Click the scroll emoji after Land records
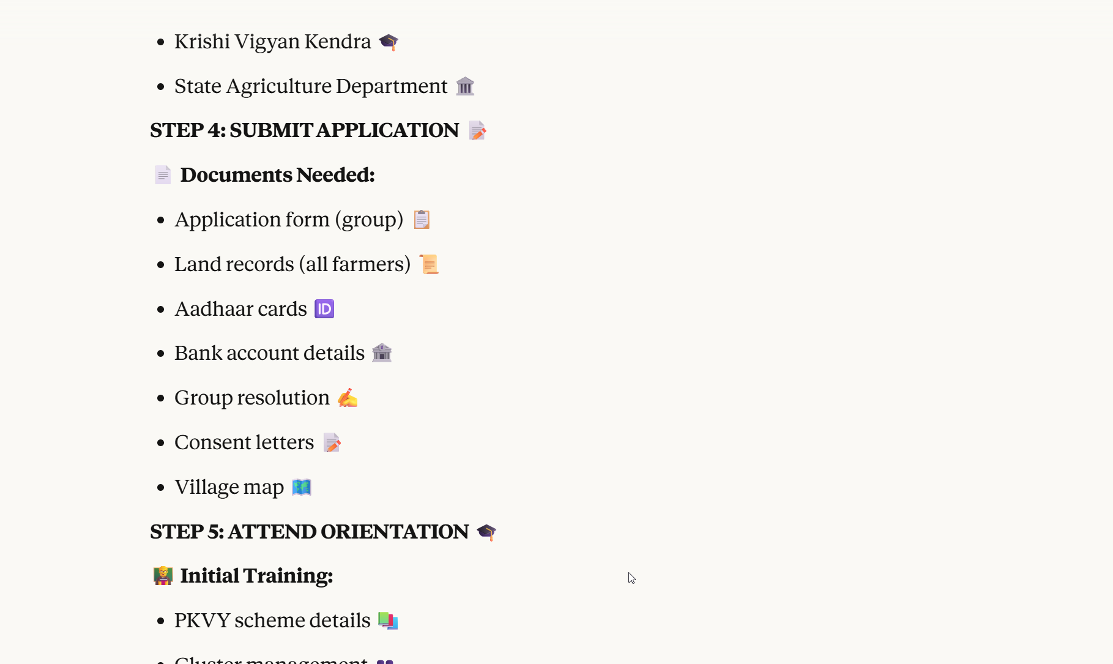The image size is (1113, 664). coord(429,264)
